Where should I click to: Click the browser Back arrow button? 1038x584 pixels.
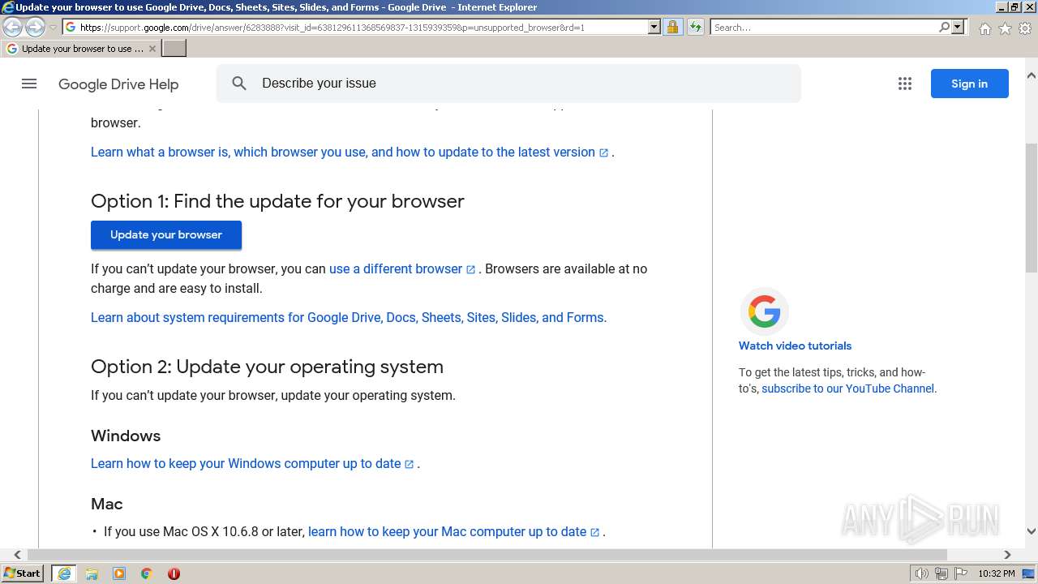coord(13,28)
